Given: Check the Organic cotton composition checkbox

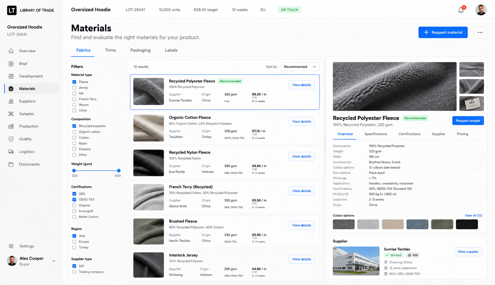Looking at the screenshot, I should point(74,132).
